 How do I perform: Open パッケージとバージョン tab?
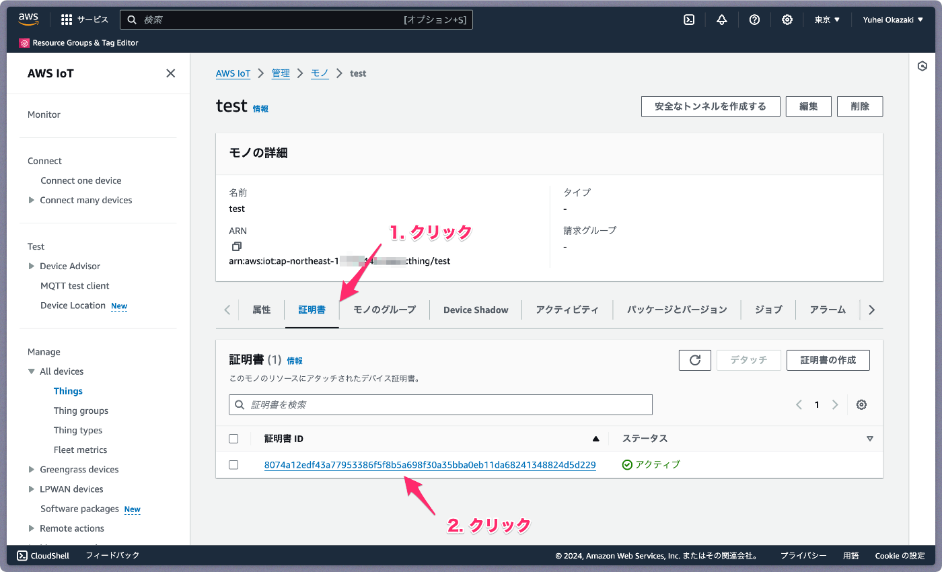(677, 310)
